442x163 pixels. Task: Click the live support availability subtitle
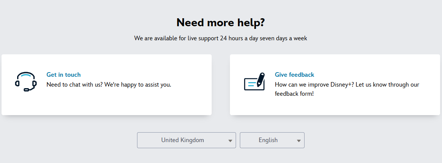coord(221,38)
